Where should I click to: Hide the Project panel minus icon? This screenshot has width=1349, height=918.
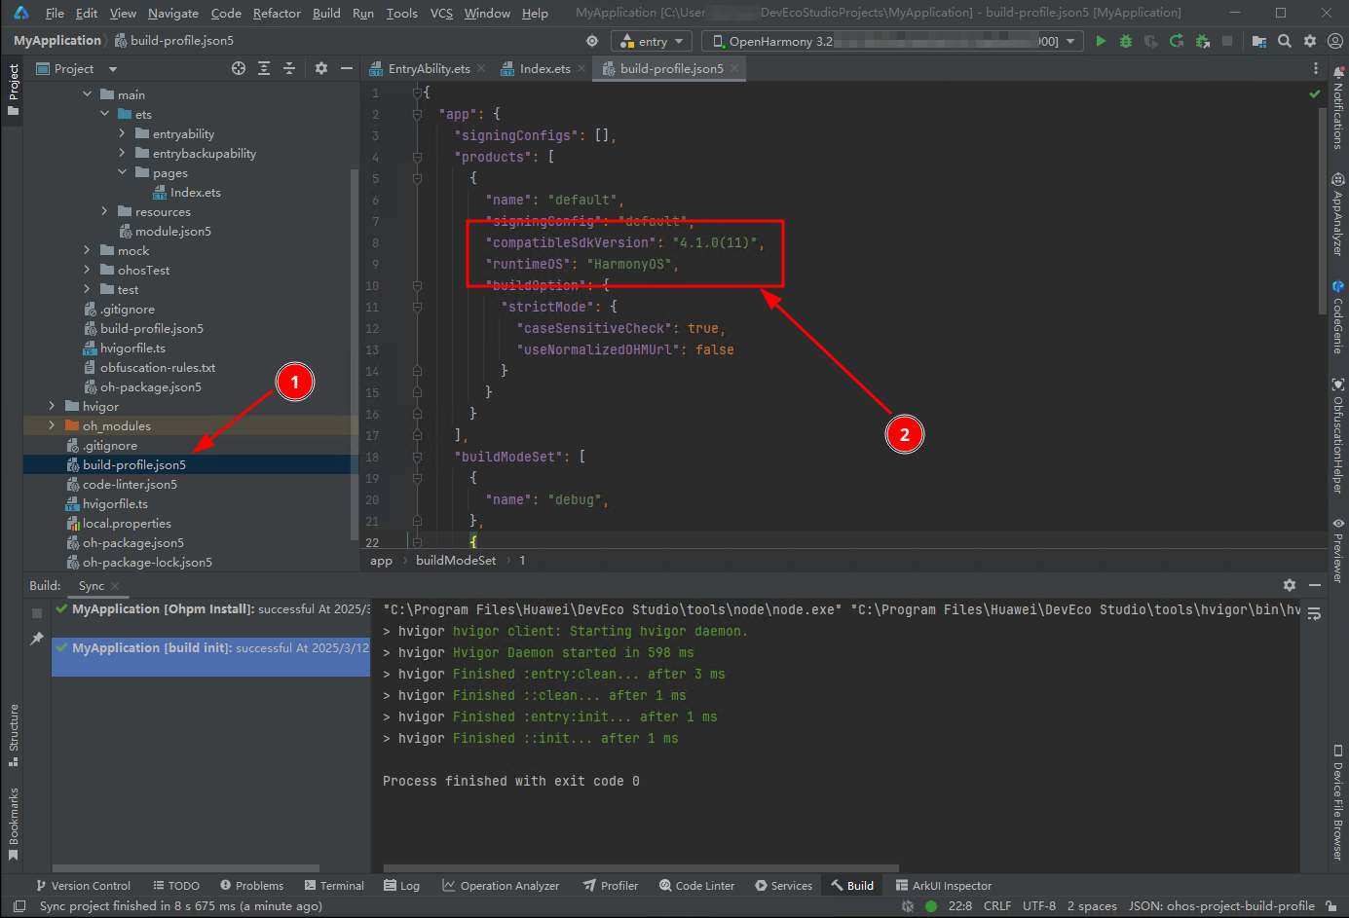coord(347,68)
